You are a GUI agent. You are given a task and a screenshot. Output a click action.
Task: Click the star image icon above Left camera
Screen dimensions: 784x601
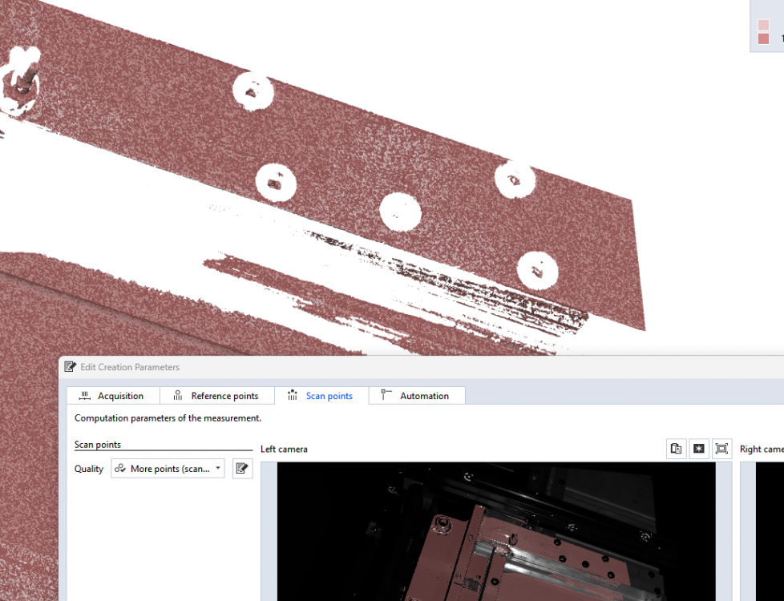pyautogui.click(x=698, y=449)
